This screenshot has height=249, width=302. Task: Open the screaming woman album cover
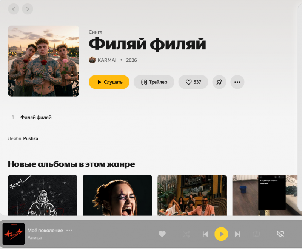tap(117, 195)
